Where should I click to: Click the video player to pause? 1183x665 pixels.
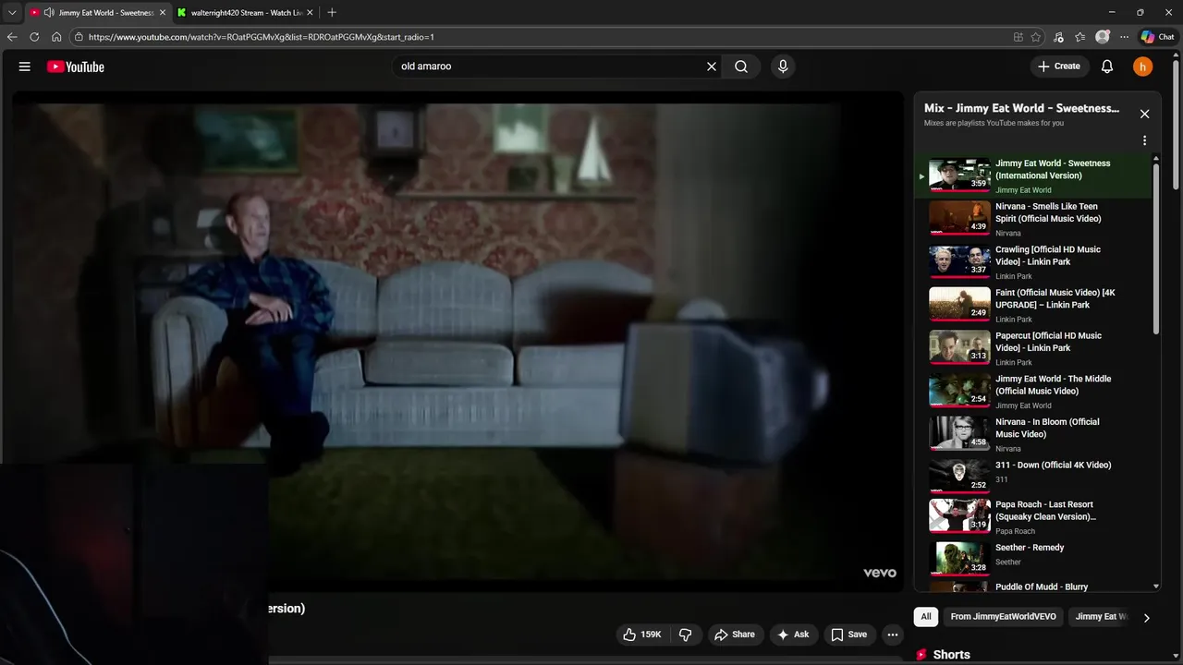pos(457,342)
